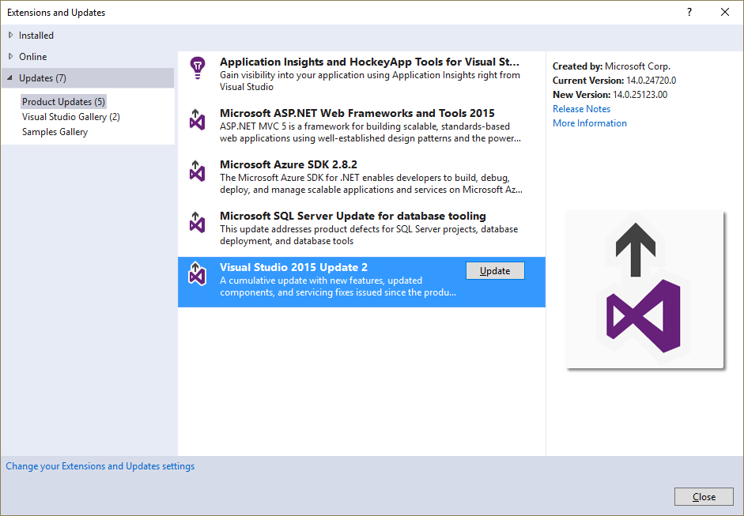Select Product Updates under Updates
Screen dimensions: 744x516
point(63,101)
